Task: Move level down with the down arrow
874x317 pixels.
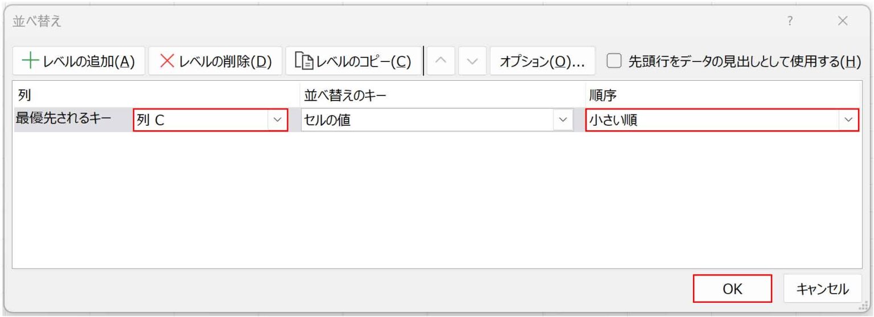Action: 472,61
